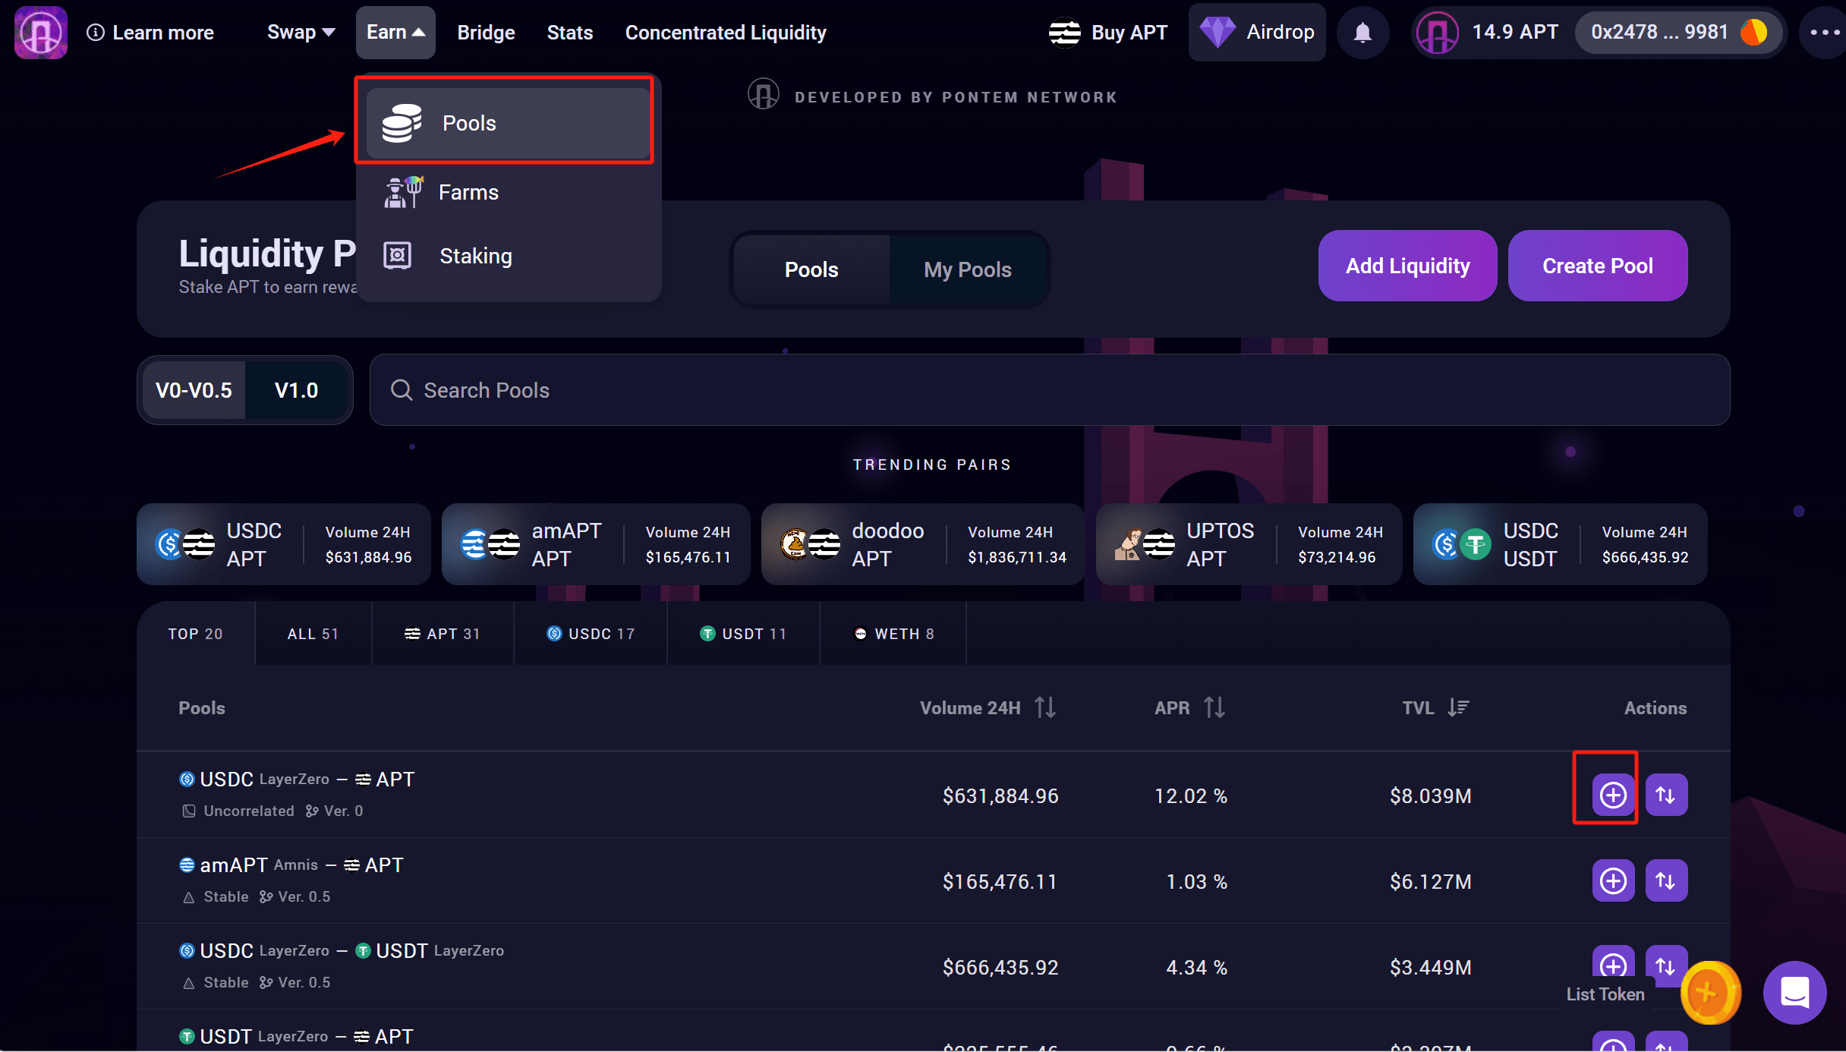
Task: Collapse the Earn dropdown menu
Action: point(395,33)
